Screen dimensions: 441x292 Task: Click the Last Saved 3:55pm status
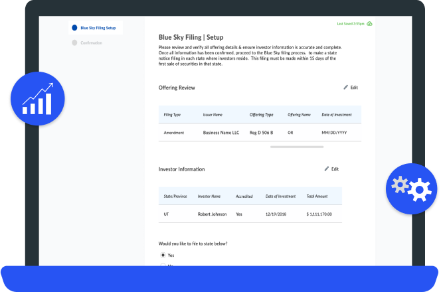pyautogui.click(x=351, y=24)
